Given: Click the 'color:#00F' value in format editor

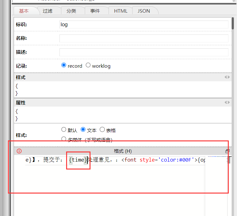Looking at the screenshot, I should (176, 160).
